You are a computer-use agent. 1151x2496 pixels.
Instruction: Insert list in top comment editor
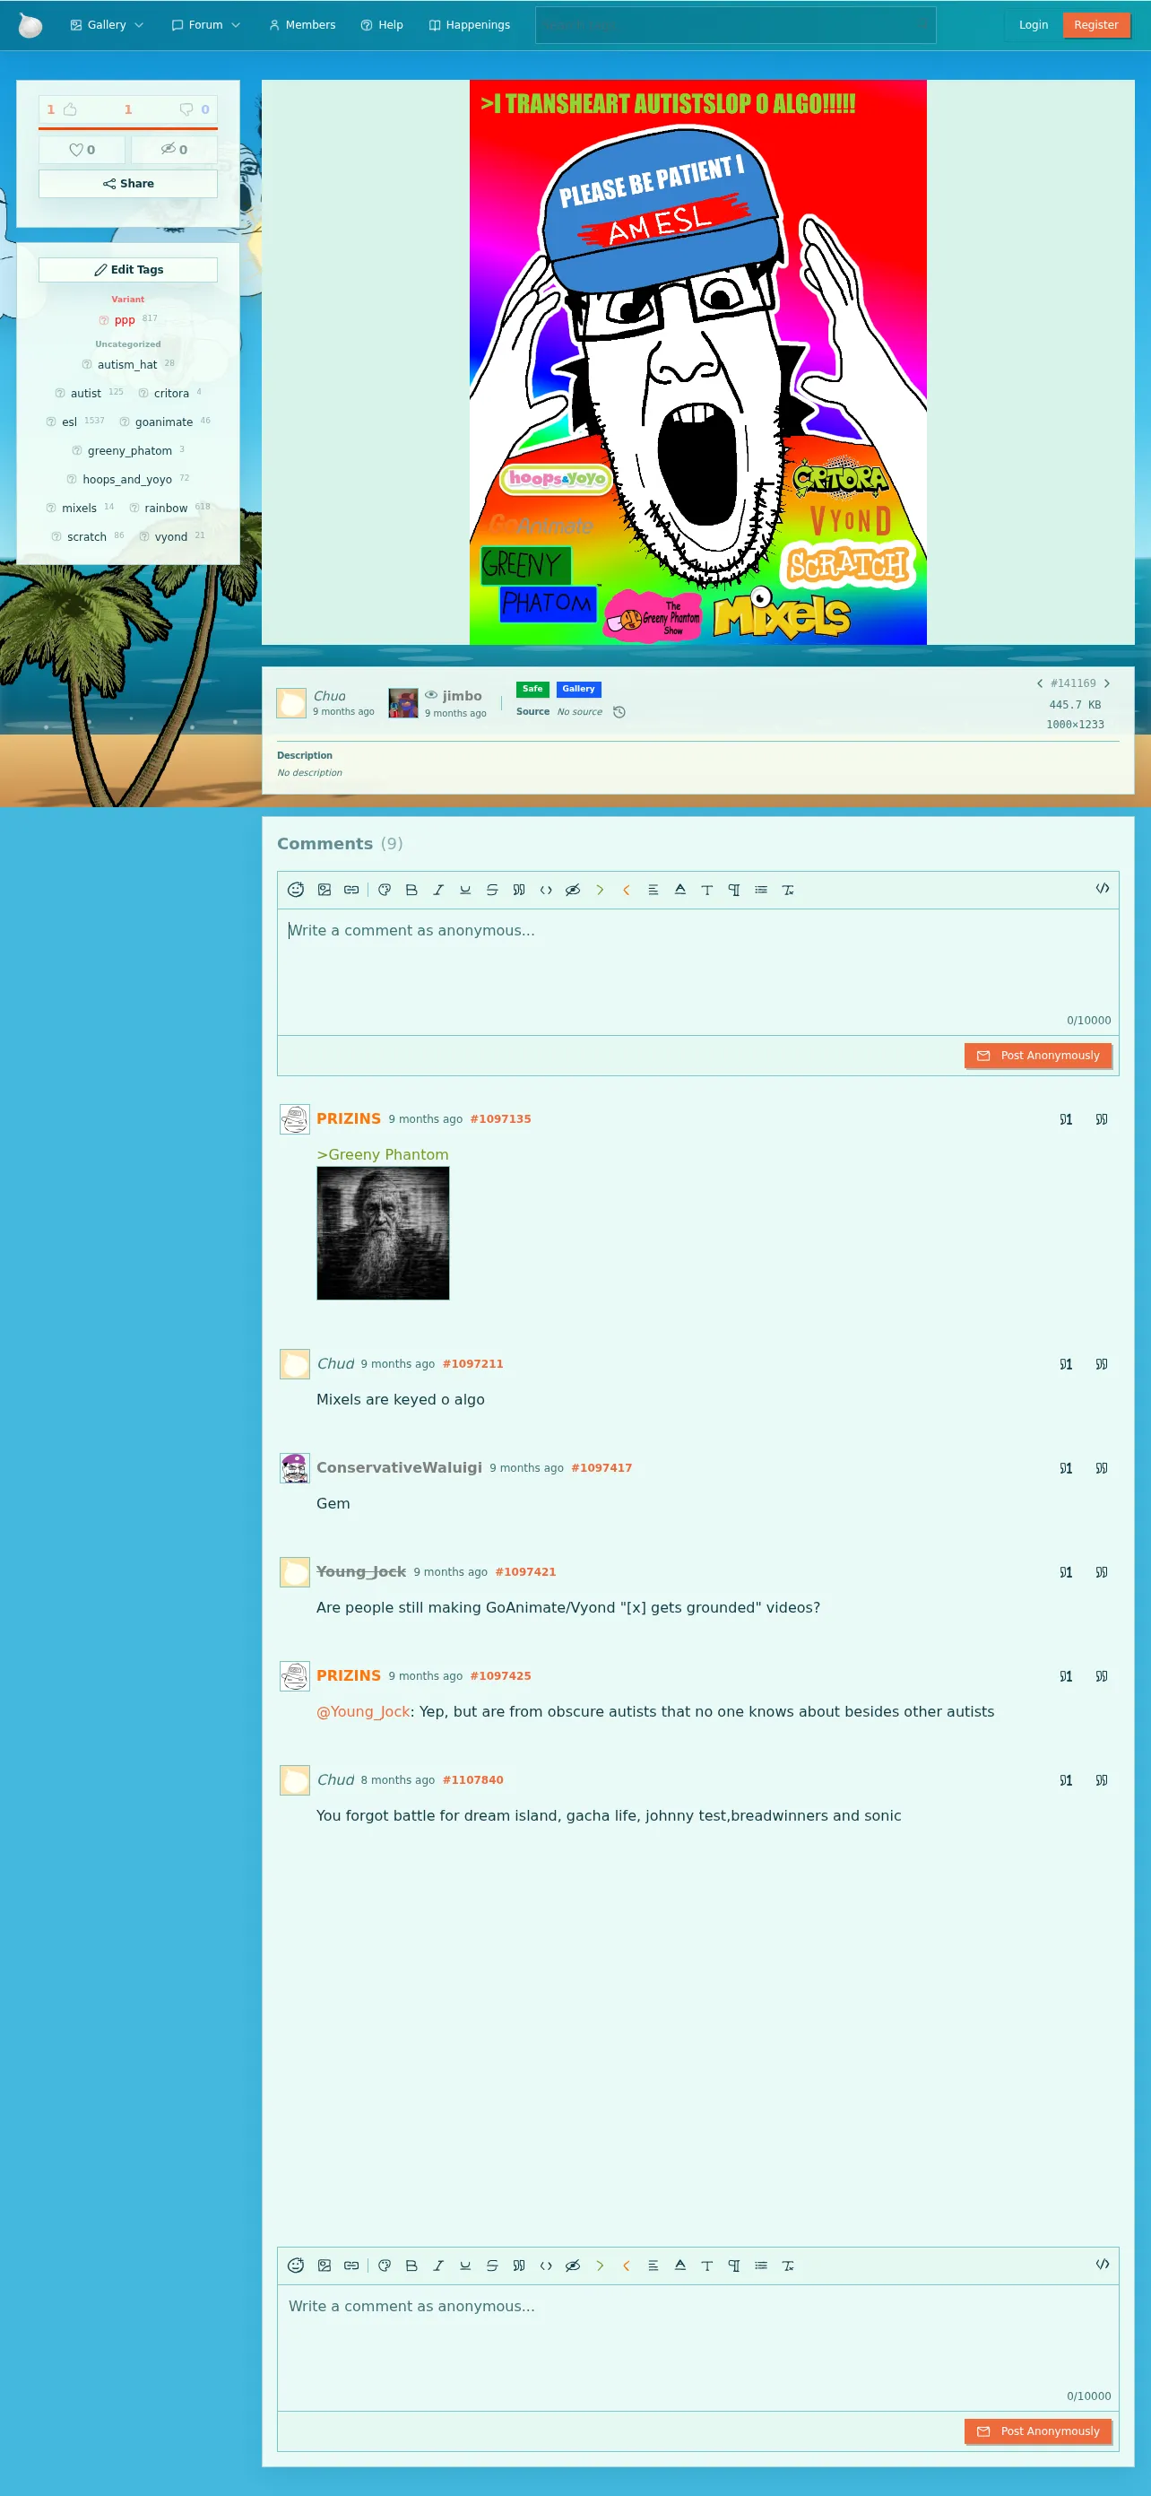pos(762,890)
